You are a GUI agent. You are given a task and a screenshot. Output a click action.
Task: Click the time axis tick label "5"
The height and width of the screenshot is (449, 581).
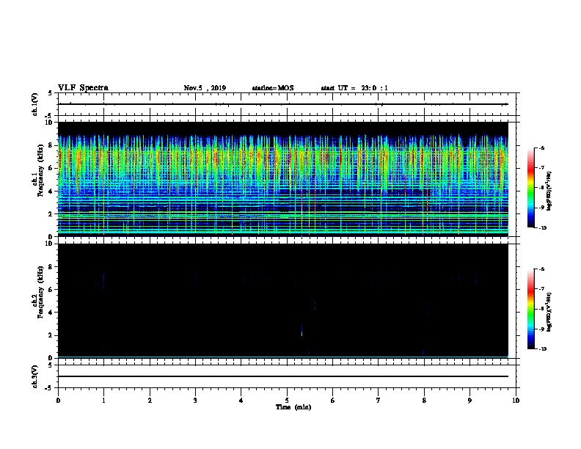point(287,401)
